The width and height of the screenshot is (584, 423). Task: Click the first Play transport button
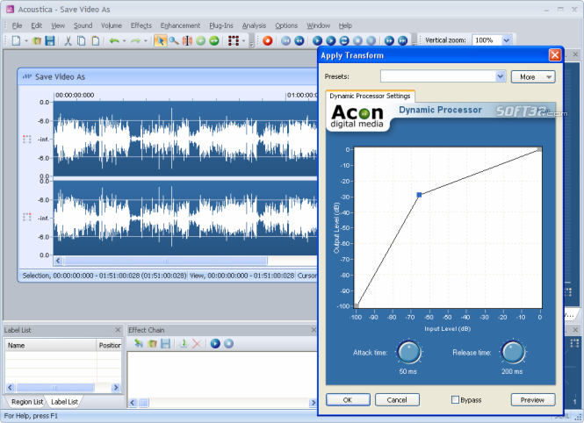317,40
